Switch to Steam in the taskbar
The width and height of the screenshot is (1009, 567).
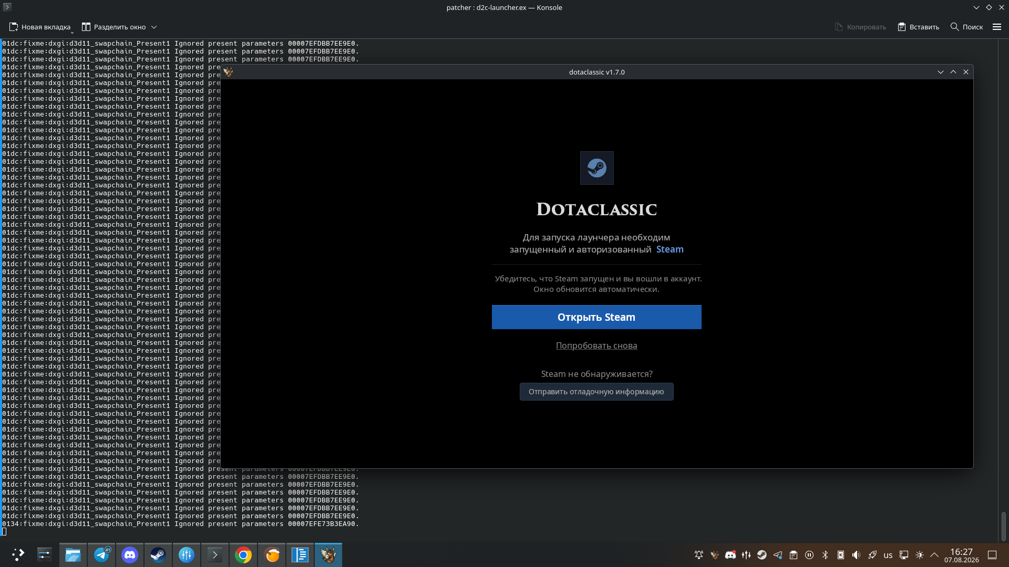158,555
